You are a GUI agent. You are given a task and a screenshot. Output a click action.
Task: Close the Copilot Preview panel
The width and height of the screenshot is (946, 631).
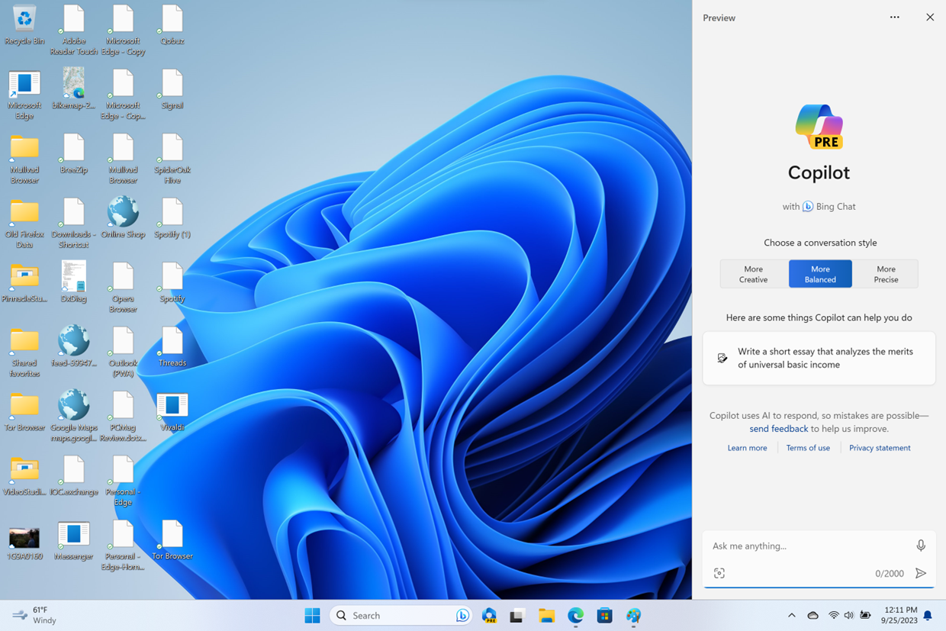coord(930,18)
